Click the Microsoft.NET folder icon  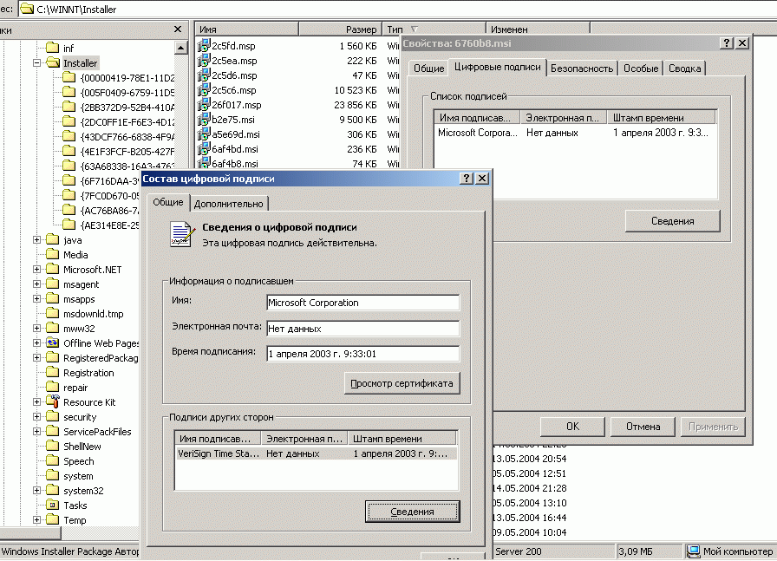click(53, 269)
